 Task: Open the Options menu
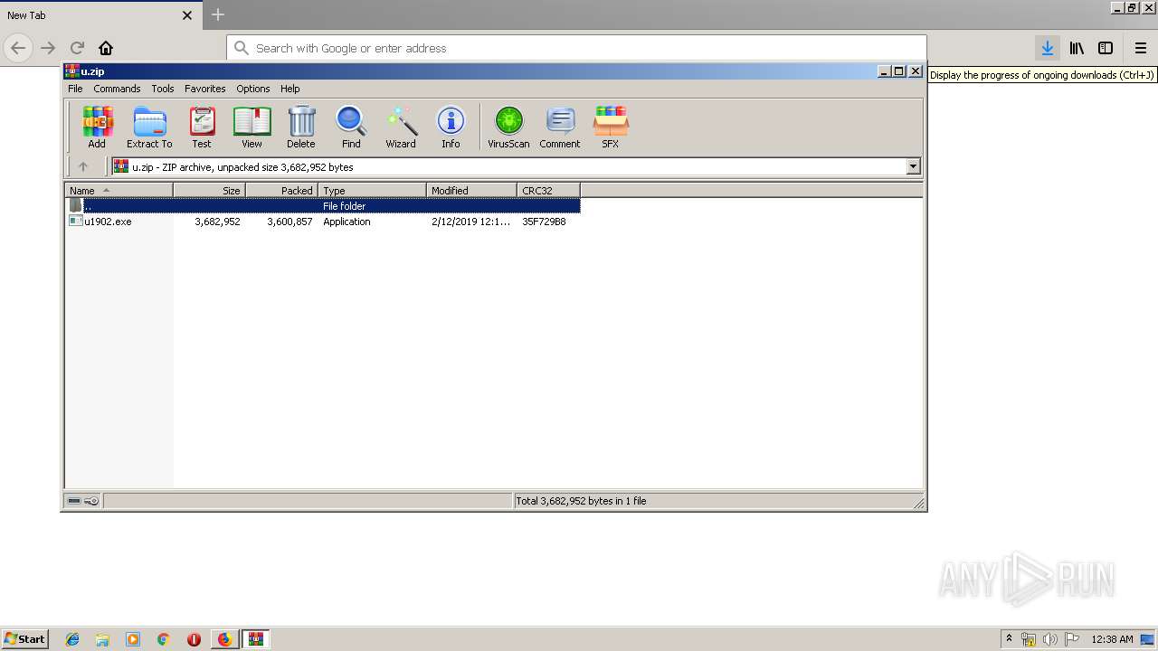click(253, 89)
